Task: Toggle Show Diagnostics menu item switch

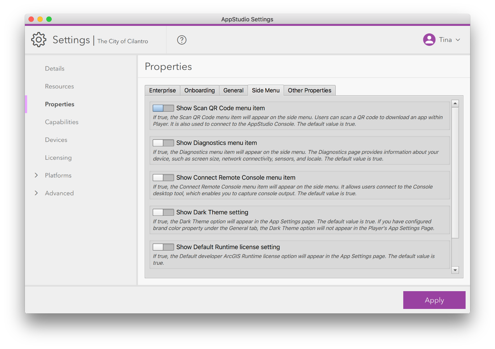Action: pyautogui.click(x=163, y=143)
